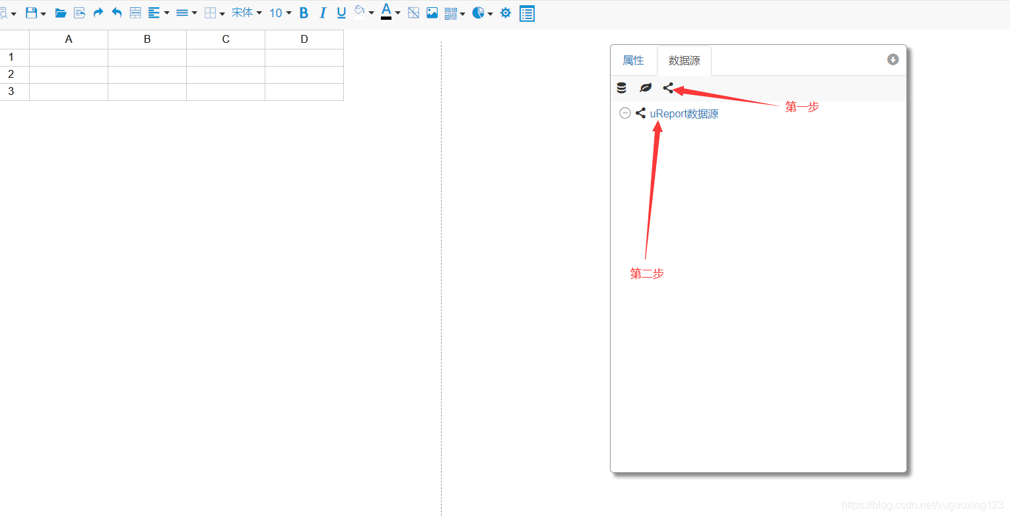Viewport: 1010px width, 517px height.
Task: Click the insert image icon
Action: [432, 13]
